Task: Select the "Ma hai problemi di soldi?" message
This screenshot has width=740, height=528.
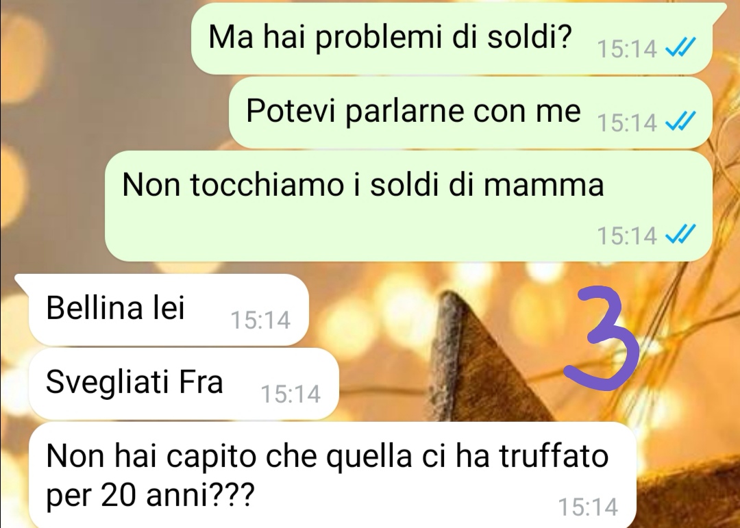Action: pyautogui.click(x=452, y=38)
